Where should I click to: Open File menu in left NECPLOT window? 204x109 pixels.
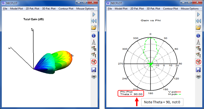click(5, 9)
